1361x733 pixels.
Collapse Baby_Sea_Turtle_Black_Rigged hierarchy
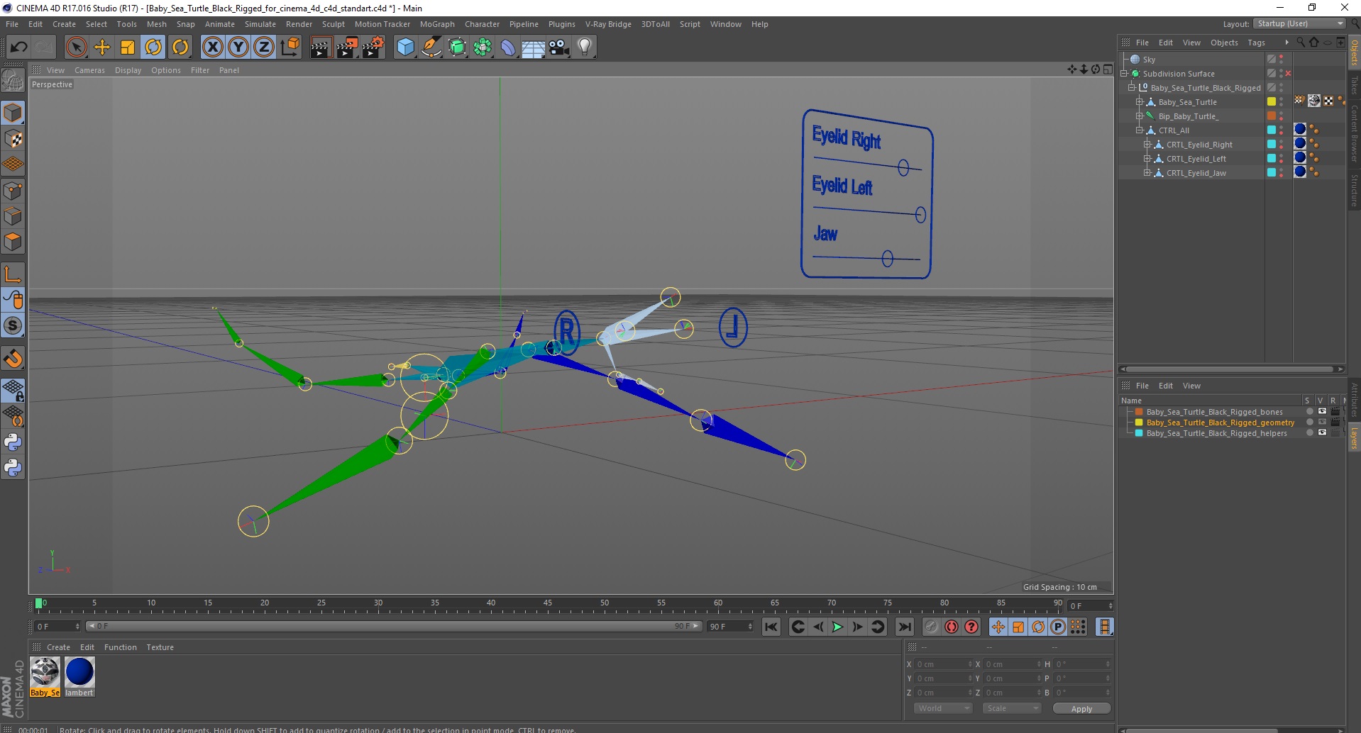point(1132,87)
